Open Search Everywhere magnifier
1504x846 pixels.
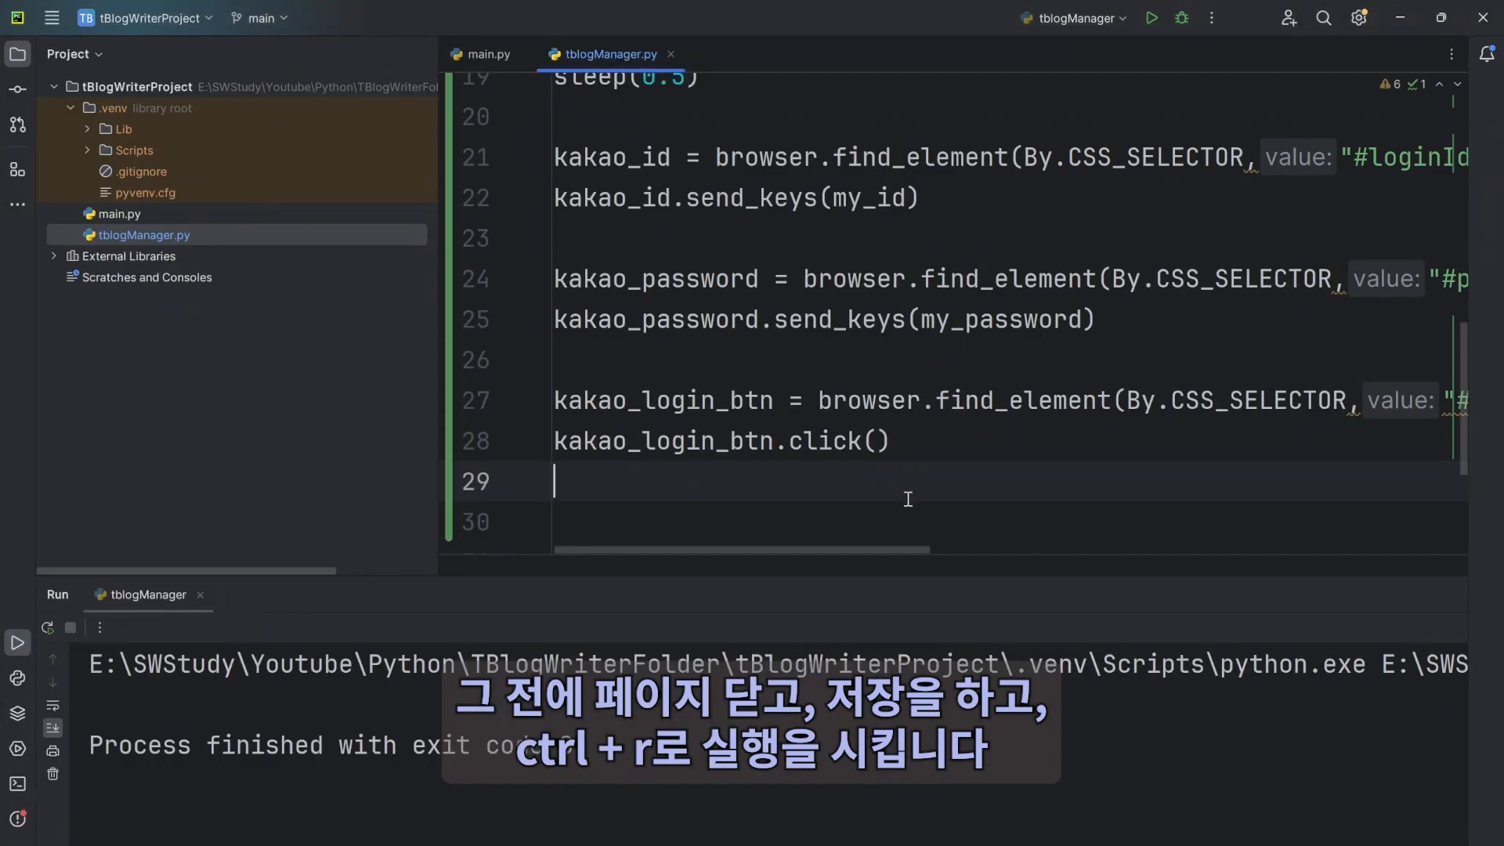[1324, 17]
